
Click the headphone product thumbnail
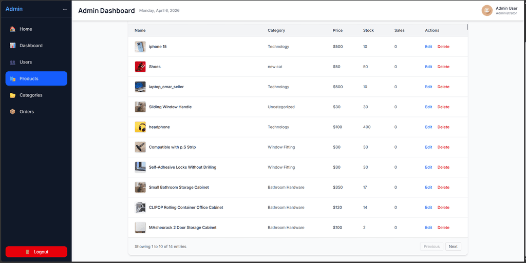point(140,127)
